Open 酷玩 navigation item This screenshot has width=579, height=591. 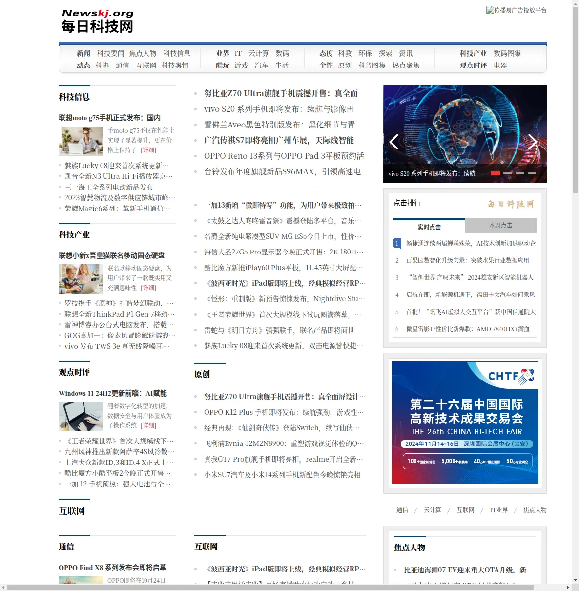223,65
